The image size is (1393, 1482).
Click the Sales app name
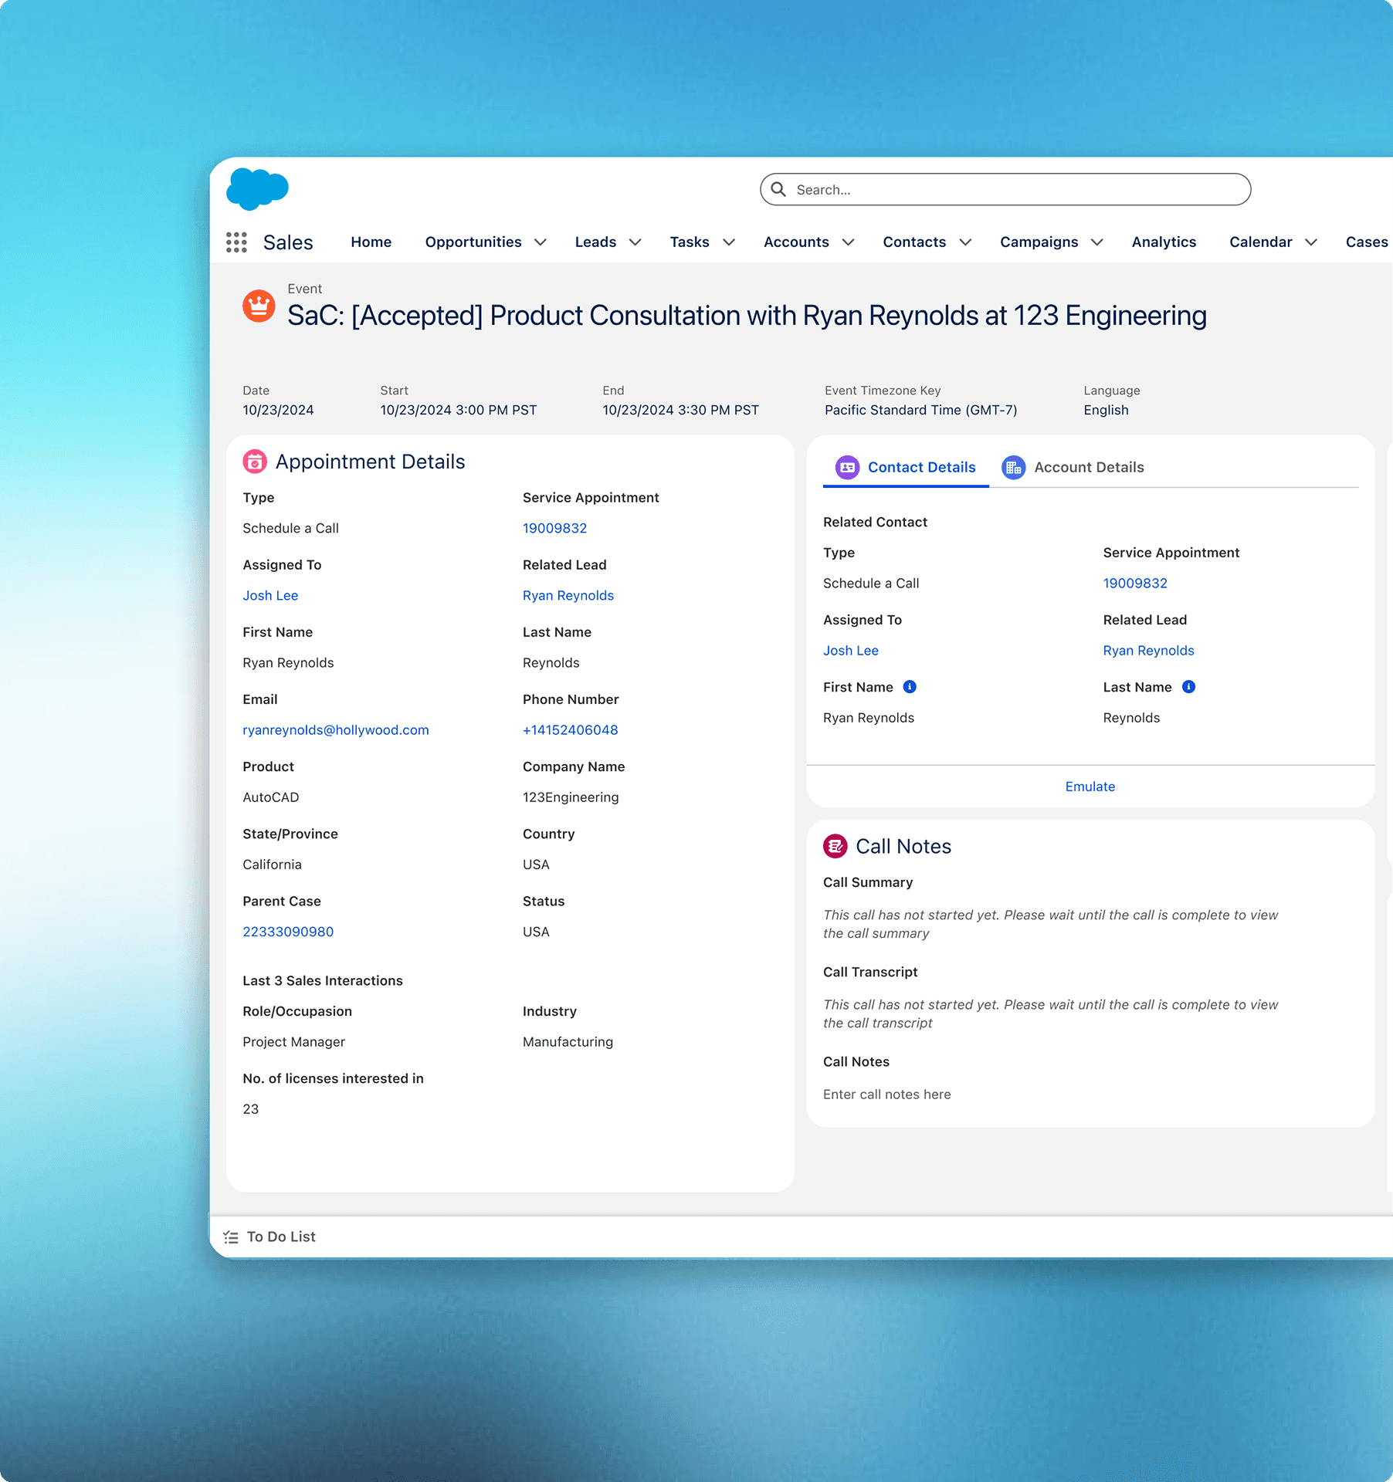pyautogui.click(x=288, y=242)
